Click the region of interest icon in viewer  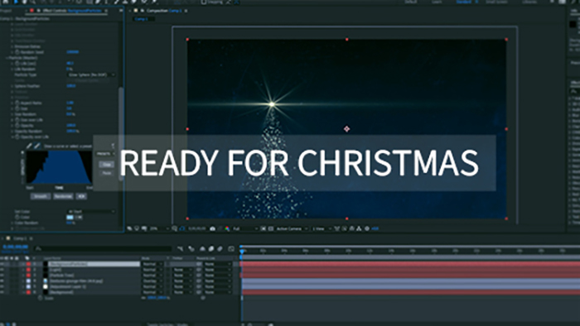pos(263,229)
